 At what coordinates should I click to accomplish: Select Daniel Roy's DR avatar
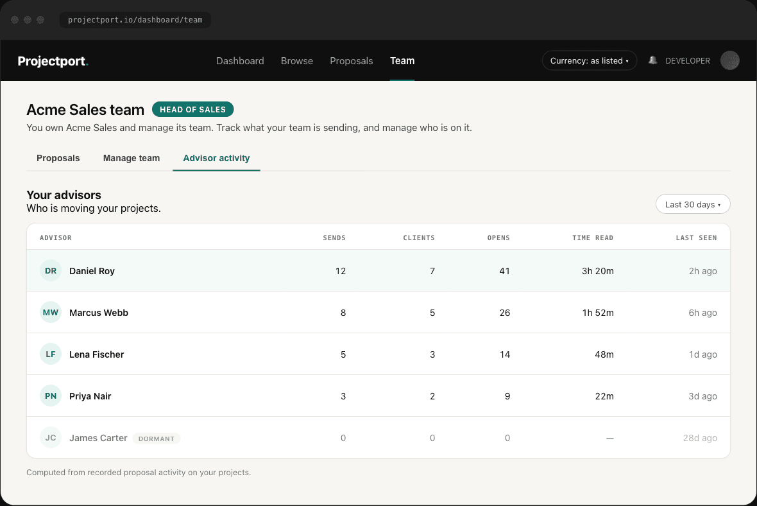click(51, 270)
